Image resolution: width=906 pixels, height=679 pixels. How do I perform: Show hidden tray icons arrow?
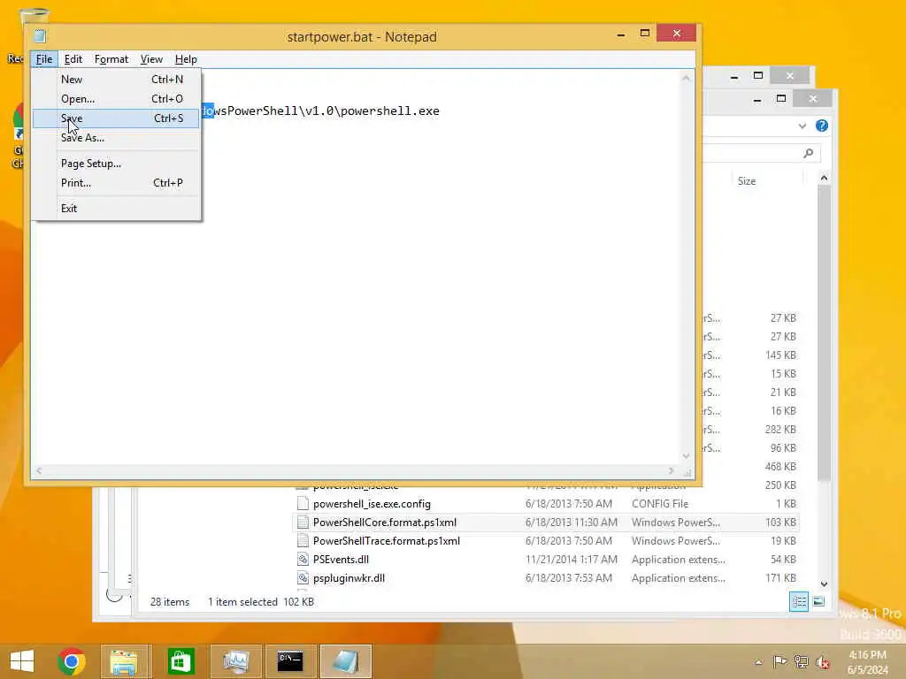pos(758,662)
